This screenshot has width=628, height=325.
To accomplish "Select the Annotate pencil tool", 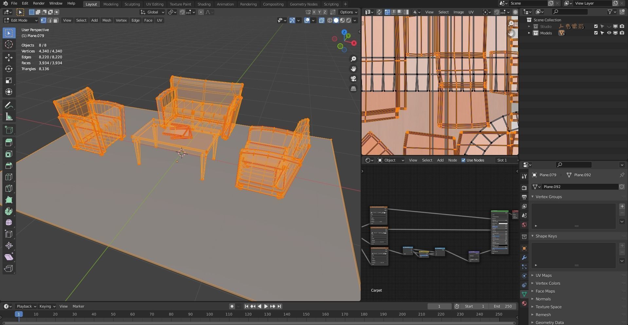I will click(9, 105).
